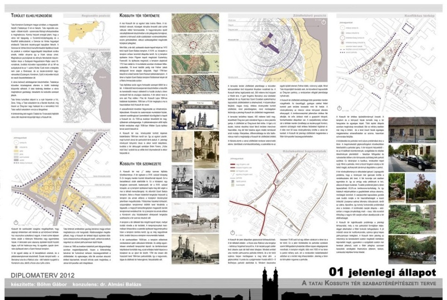This screenshot has width=447, height=300.
Task: Open the historical map with the blue lake
Action: tap(195, 23)
